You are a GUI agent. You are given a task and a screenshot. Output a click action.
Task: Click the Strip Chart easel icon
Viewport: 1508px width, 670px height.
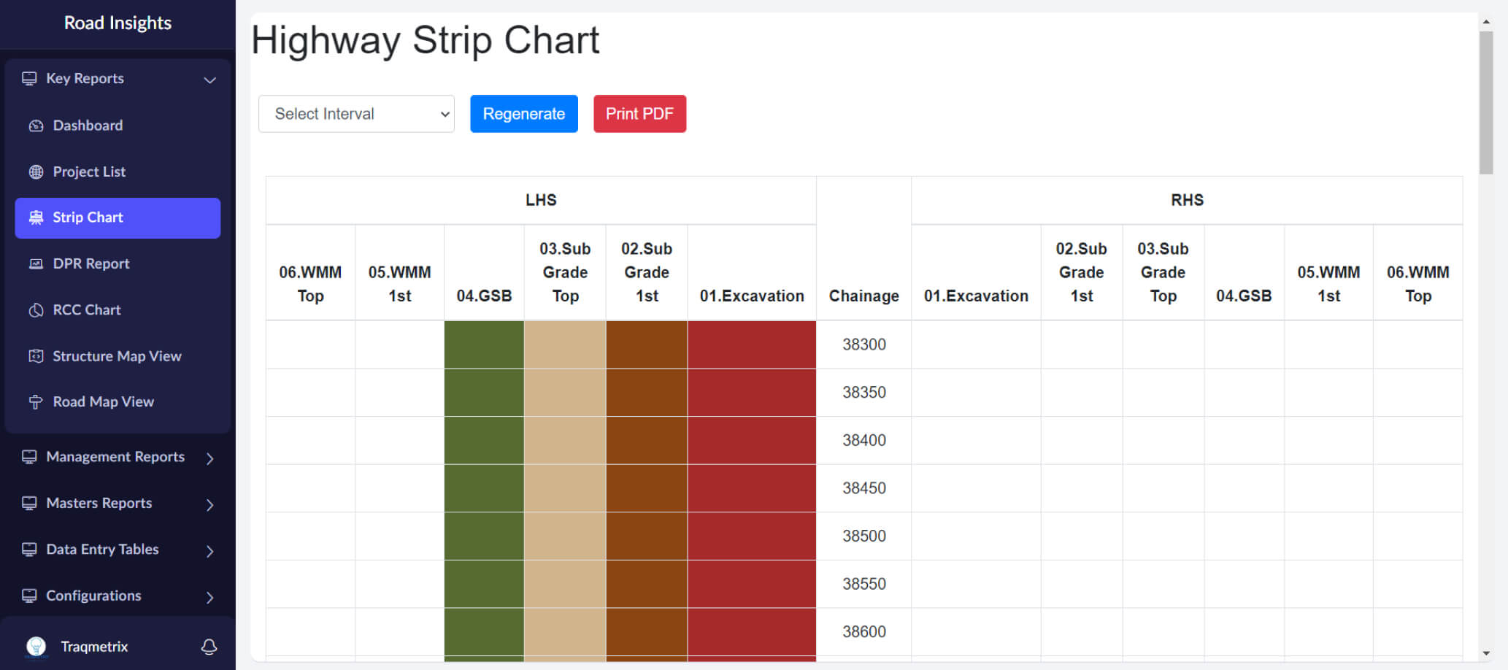tap(37, 217)
